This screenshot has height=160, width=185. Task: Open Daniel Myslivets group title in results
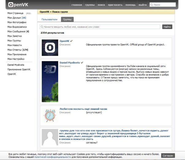click(70, 63)
